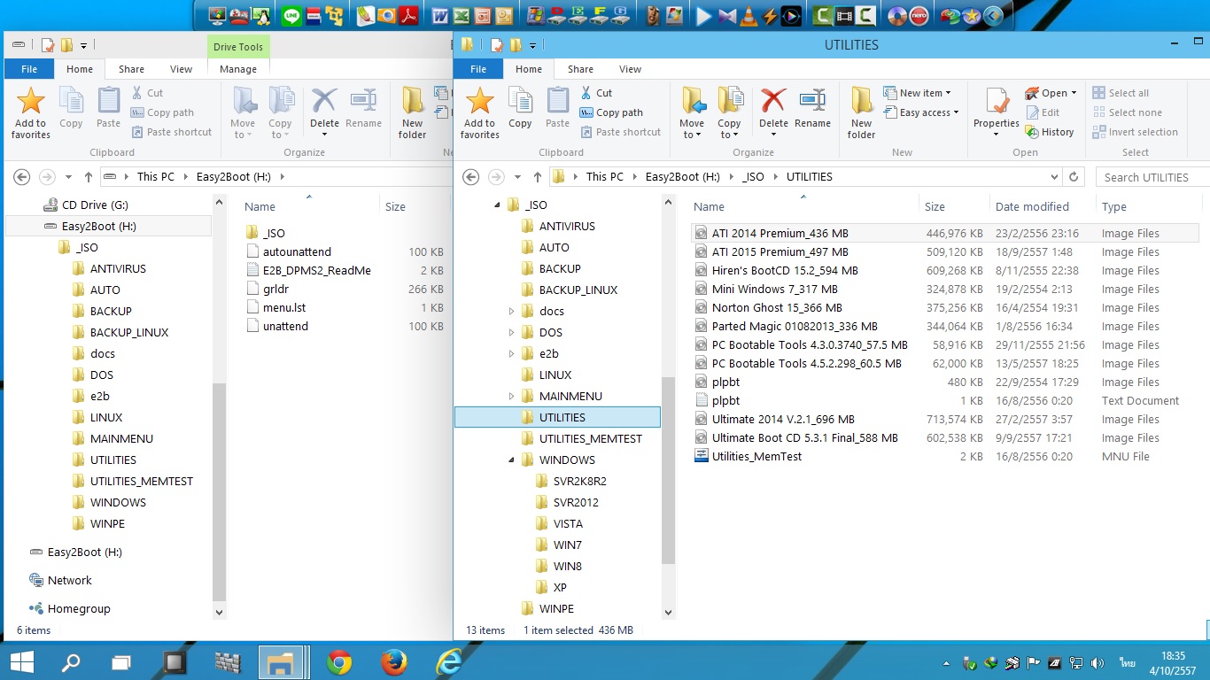The height and width of the screenshot is (680, 1210).
Task: Launch LINE from the top dock
Action: coord(291,15)
